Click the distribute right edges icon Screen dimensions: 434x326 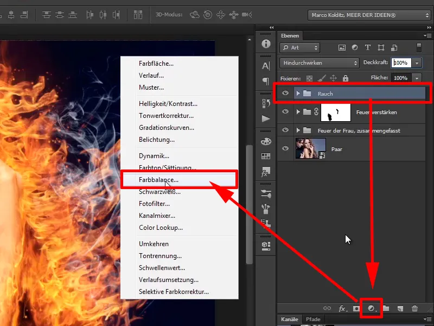coord(116,15)
